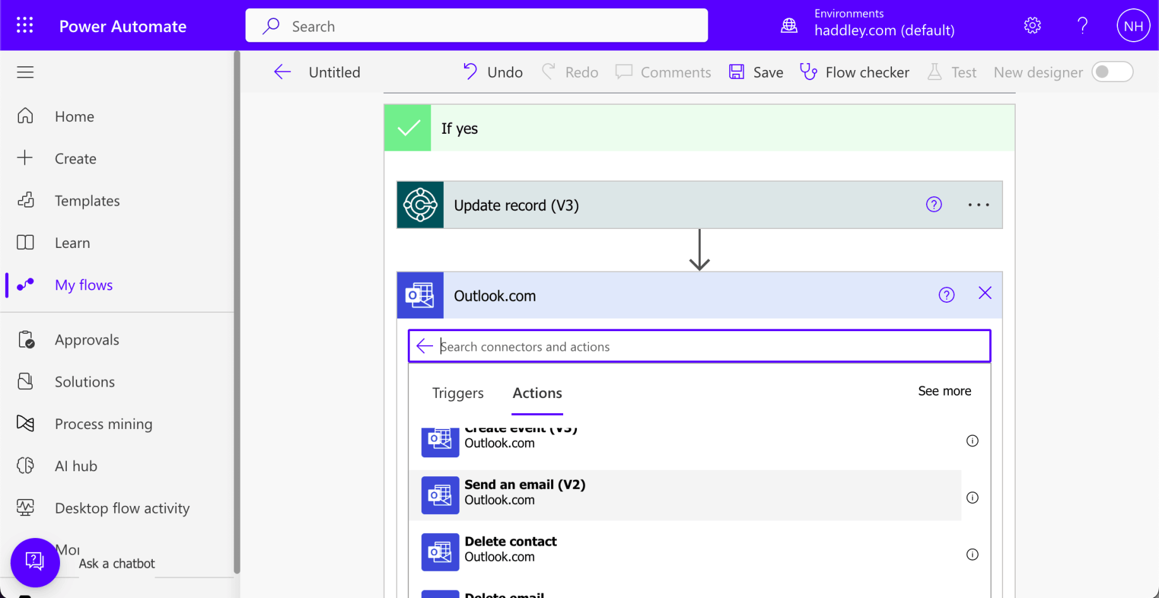Click the Flow checker stethoscope icon
The height and width of the screenshot is (598, 1159).
click(809, 72)
